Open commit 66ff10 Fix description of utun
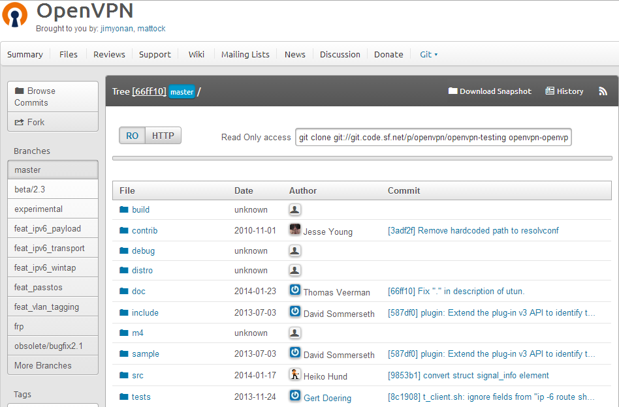 (456, 291)
